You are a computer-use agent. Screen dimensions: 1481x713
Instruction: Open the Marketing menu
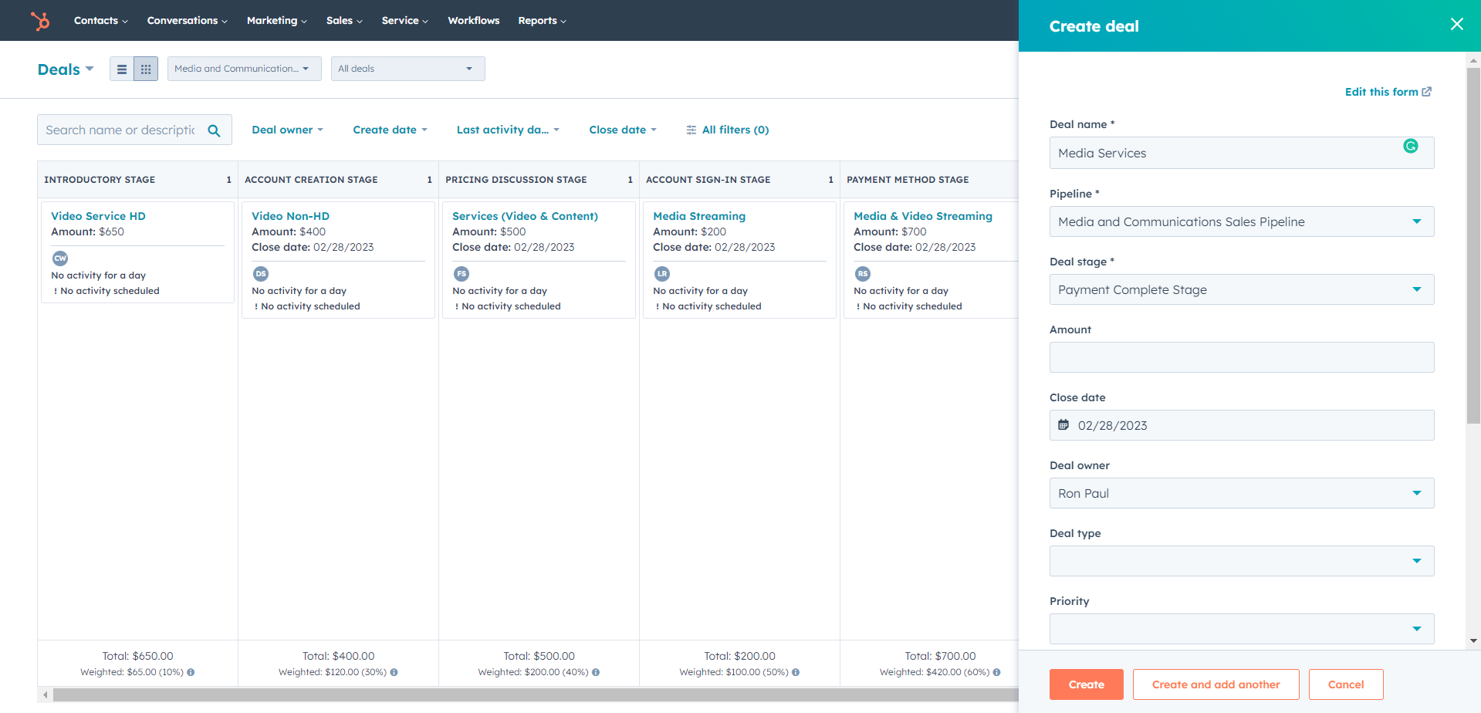(277, 21)
